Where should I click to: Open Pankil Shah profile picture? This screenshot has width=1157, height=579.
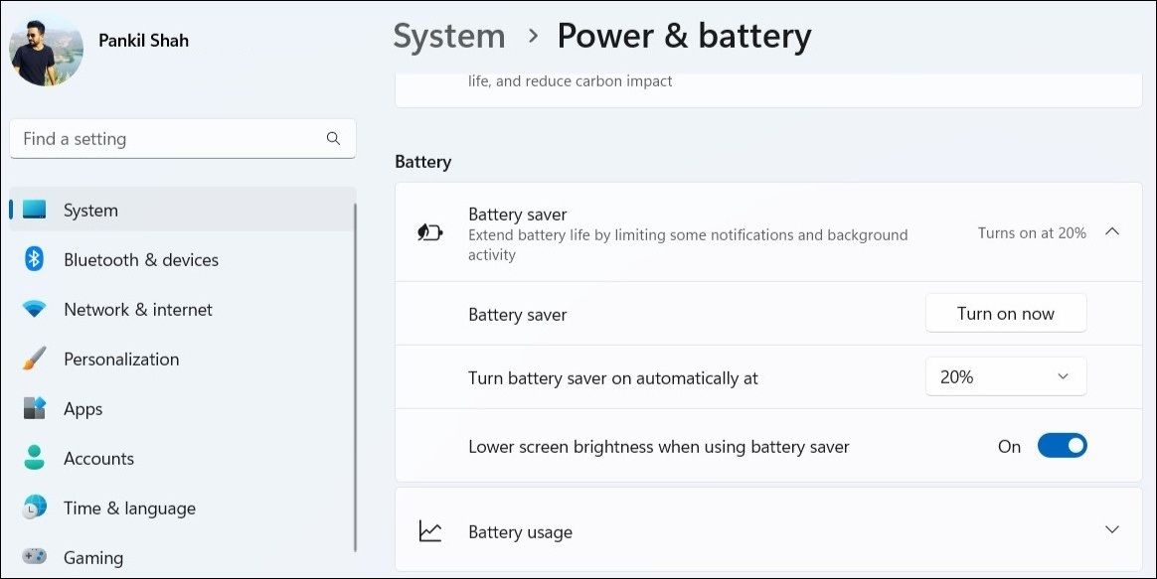click(46, 51)
